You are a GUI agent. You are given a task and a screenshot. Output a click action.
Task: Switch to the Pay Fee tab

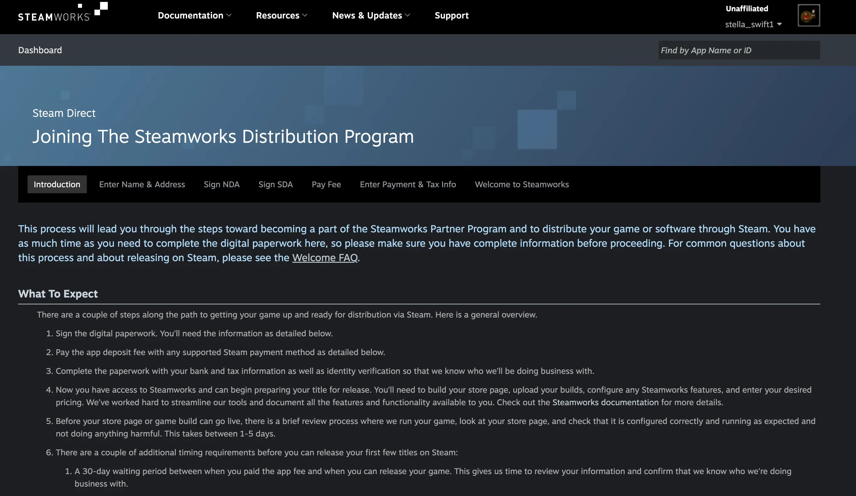point(326,184)
